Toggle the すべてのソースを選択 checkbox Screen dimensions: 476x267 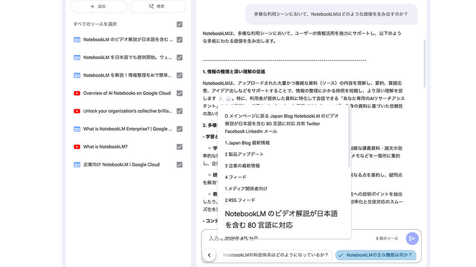coord(179,24)
